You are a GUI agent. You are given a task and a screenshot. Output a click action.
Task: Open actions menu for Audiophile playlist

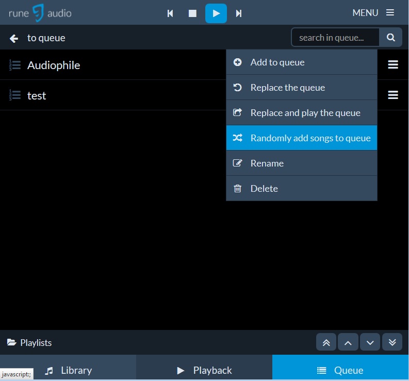tap(393, 64)
